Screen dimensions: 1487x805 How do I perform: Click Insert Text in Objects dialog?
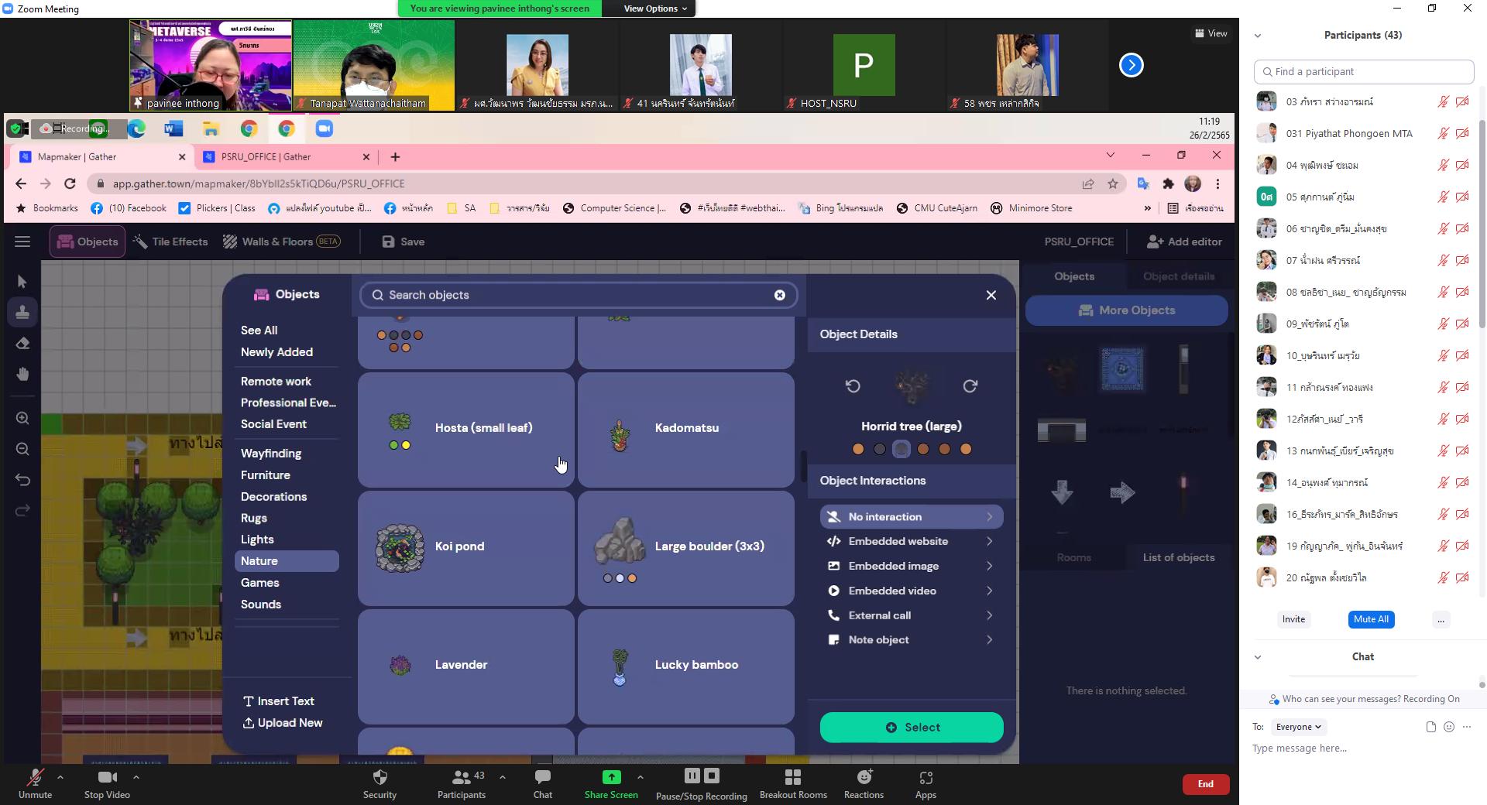pyautogui.click(x=279, y=701)
